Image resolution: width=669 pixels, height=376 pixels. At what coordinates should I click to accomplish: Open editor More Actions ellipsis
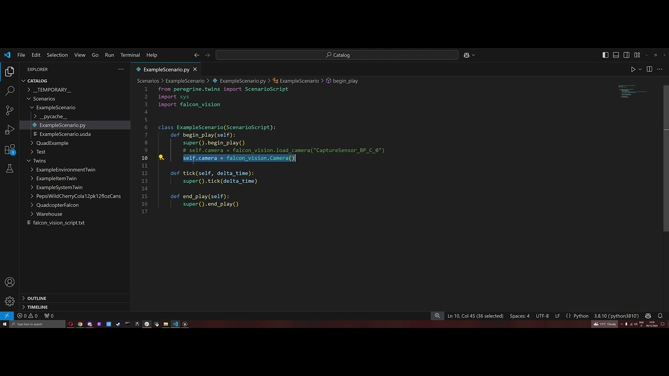click(x=660, y=69)
